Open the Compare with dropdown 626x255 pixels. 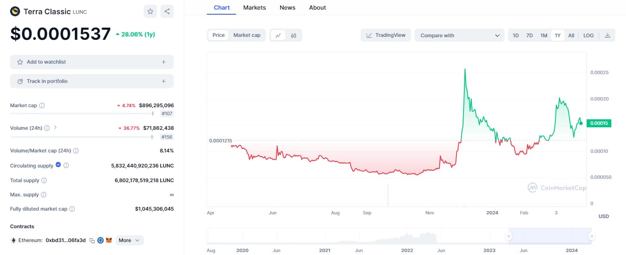click(x=460, y=36)
